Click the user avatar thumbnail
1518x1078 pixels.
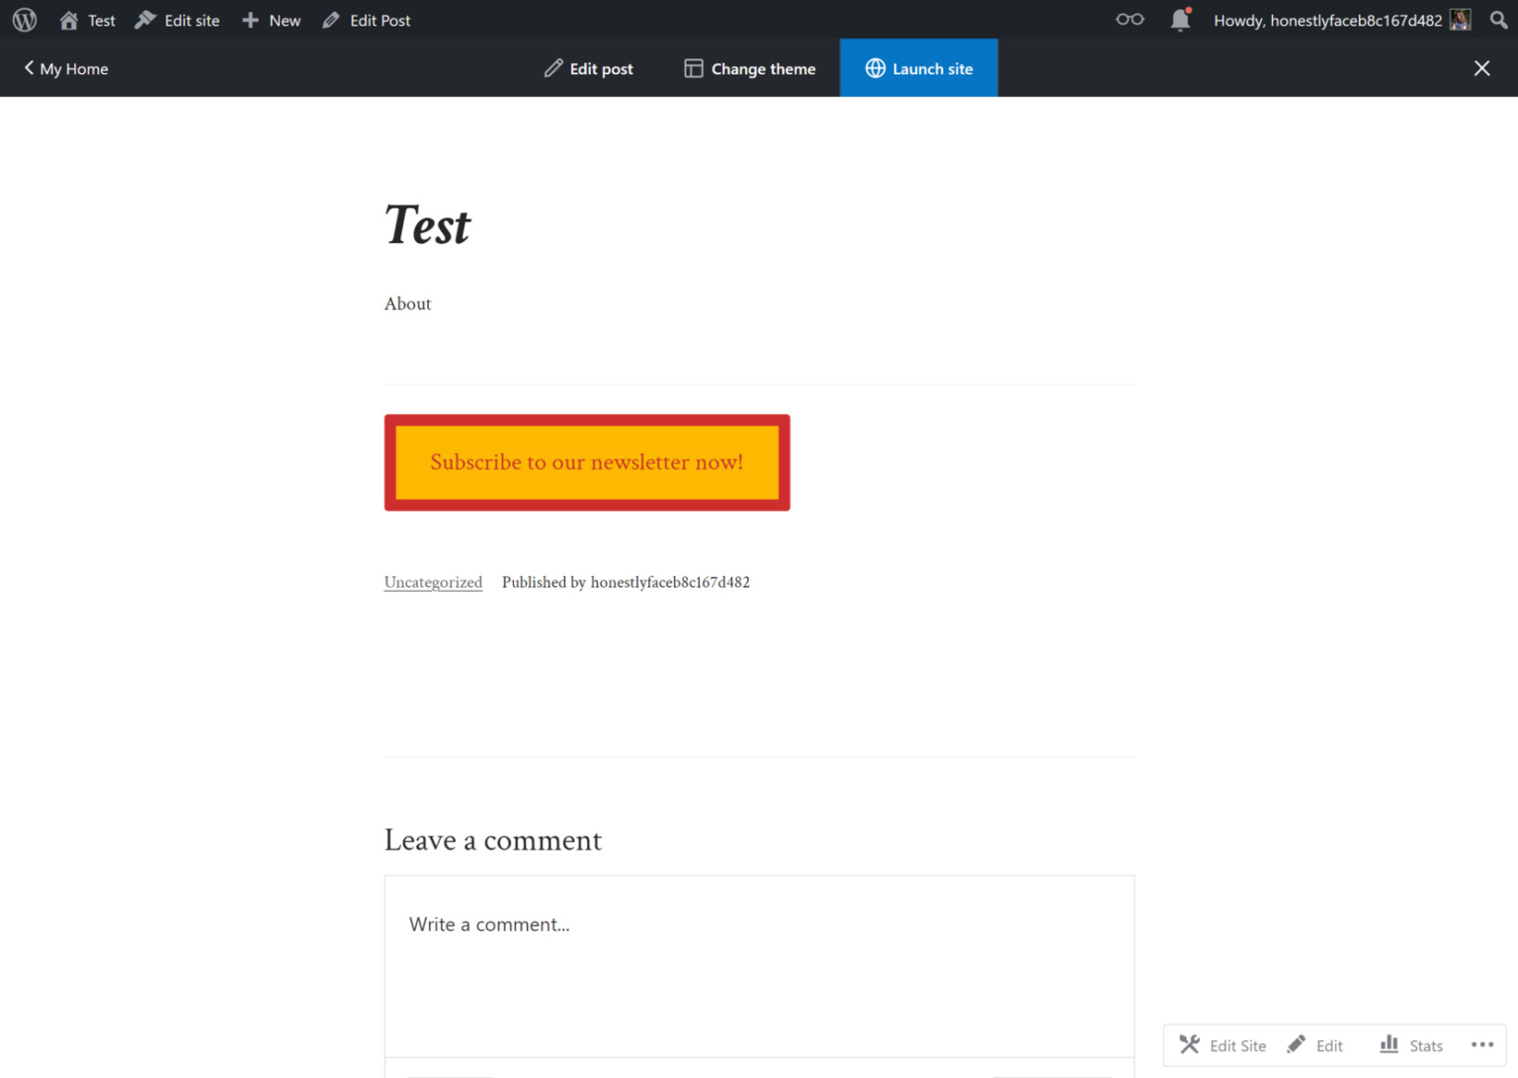coord(1460,20)
